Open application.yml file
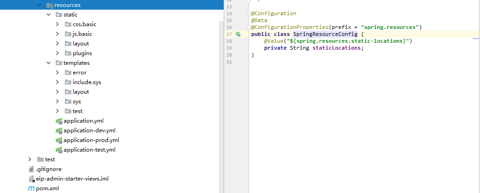Viewport: 480px width, 193px height. (x=84, y=121)
